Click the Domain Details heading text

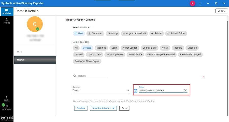tap(27, 11)
